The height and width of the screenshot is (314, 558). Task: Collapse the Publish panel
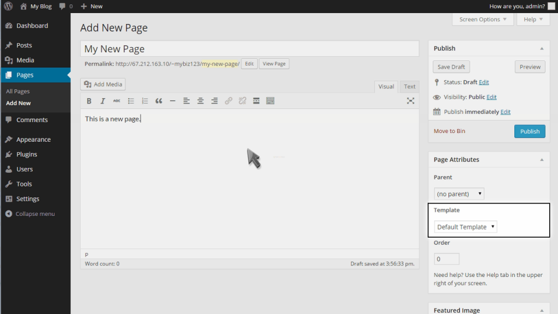[542, 48]
